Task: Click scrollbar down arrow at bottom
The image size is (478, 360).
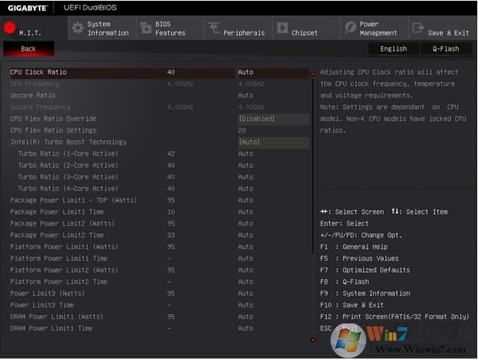Action: (313, 340)
